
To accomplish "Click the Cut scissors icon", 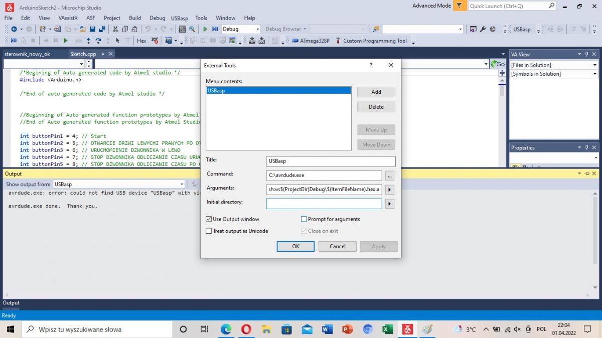I will tap(116, 29).
